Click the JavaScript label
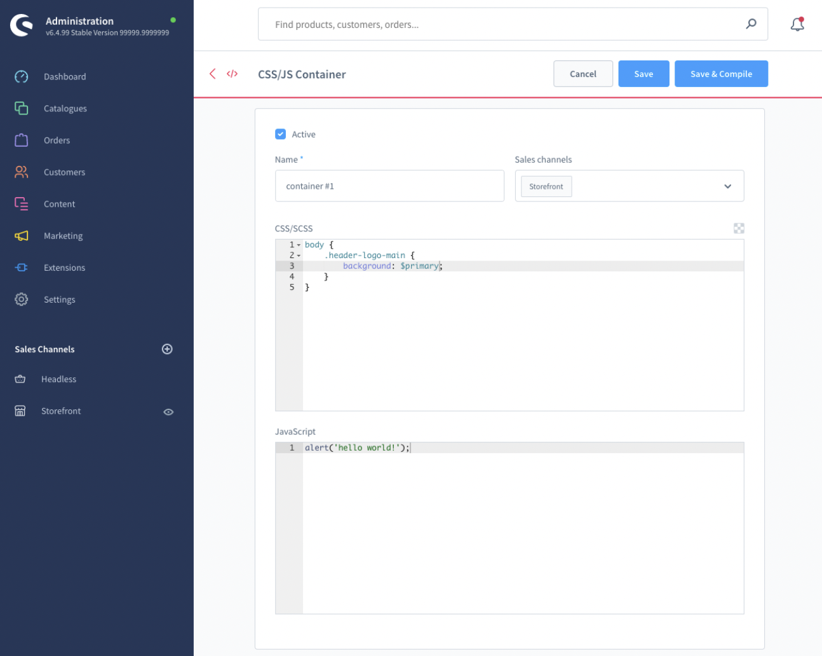 (x=295, y=432)
